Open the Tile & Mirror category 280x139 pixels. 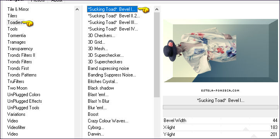(18, 9)
